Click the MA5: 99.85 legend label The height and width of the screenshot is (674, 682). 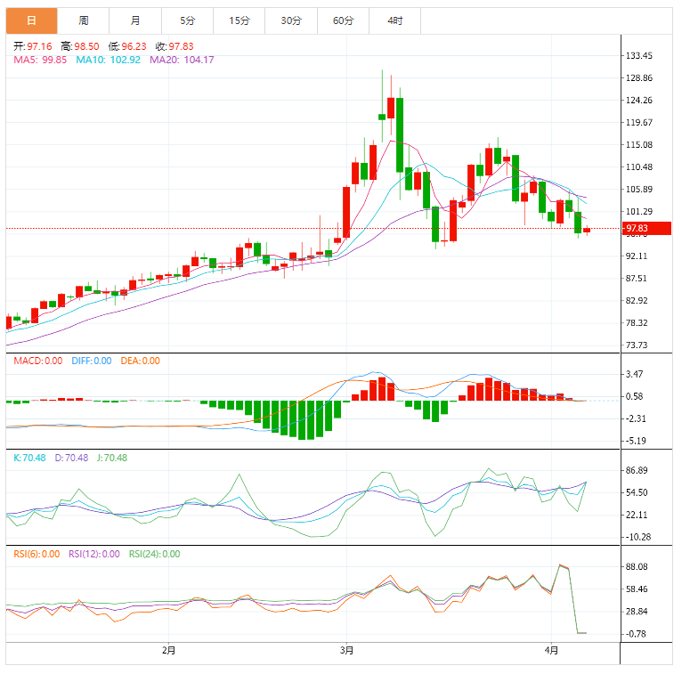(x=40, y=60)
